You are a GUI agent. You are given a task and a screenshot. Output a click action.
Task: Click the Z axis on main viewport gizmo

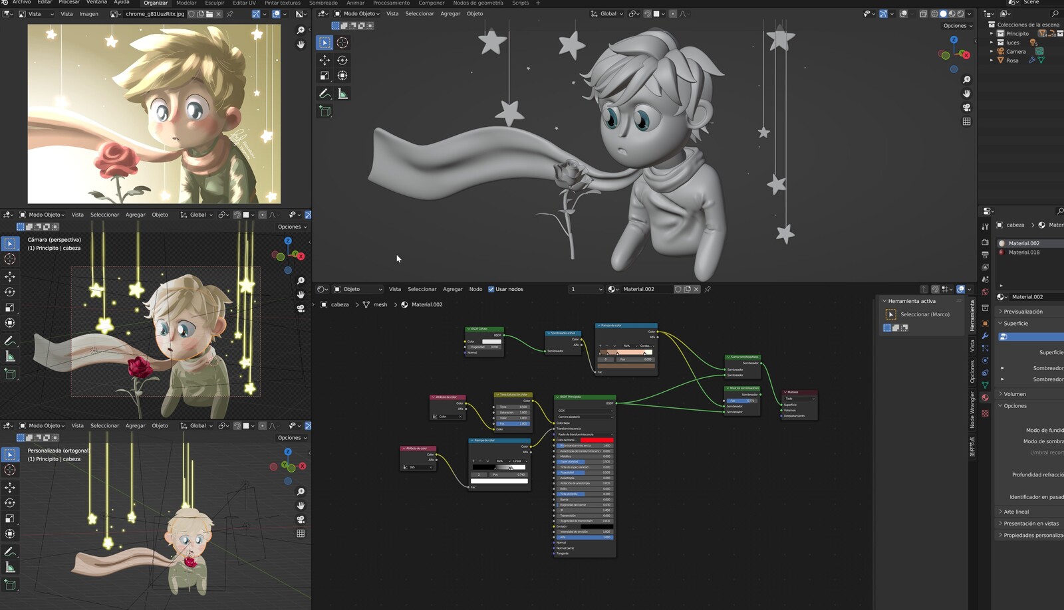click(x=954, y=40)
